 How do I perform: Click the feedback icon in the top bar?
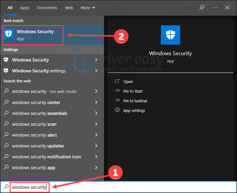click(202, 8)
